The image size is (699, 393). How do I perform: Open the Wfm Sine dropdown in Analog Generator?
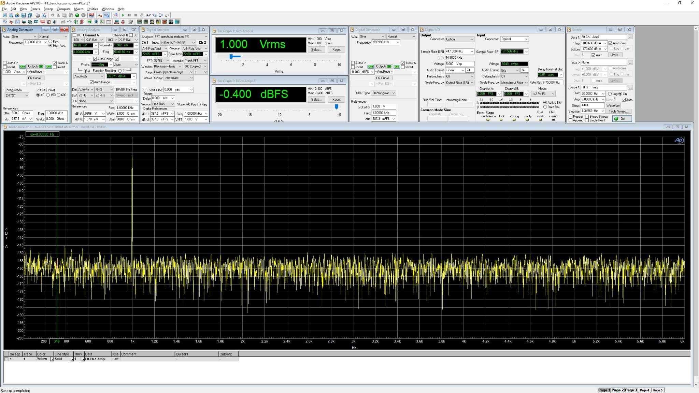click(24, 37)
